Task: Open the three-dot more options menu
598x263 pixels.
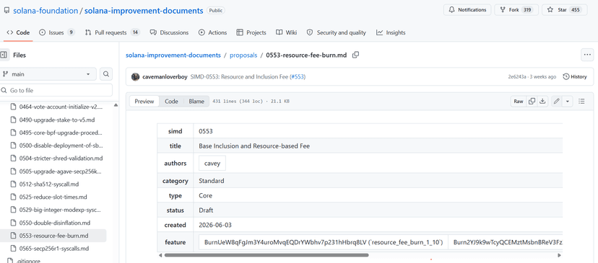Action: [x=587, y=55]
